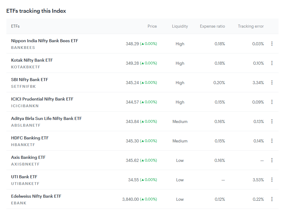
Task: Click the 0.12% expense ratio value
Action: click(220, 199)
